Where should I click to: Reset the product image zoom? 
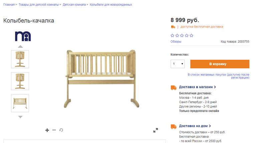(x=61, y=130)
